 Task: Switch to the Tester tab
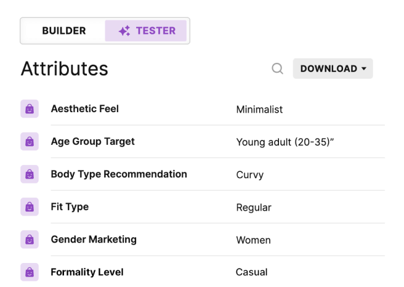tap(147, 31)
